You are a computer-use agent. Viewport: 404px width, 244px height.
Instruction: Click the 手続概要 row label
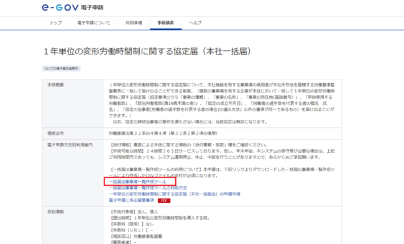55,85
